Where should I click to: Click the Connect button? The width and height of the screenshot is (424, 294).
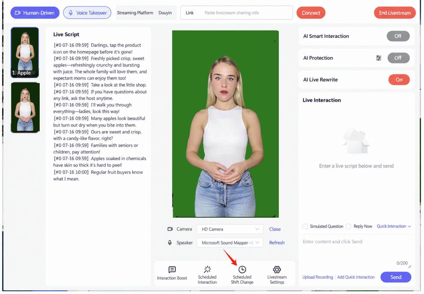click(311, 13)
